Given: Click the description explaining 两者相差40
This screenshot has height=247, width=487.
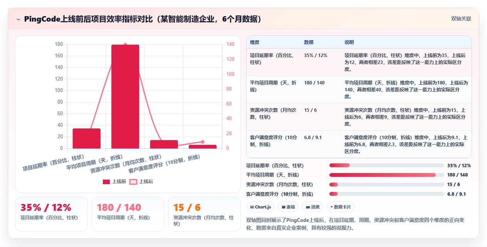Looking at the screenshot, I should (x=406, y=89).
